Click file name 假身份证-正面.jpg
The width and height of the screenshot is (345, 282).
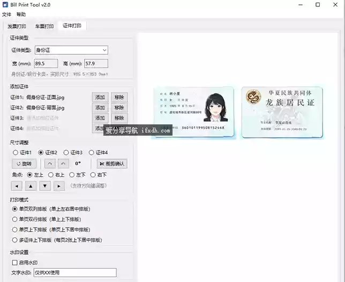click(46, 97)
